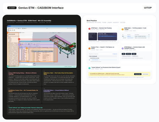
Task: Click the Description column header in BOM table
Action: tap(137, 35)
